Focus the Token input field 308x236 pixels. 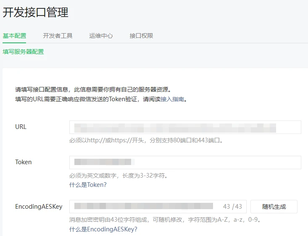coord(185,163)
